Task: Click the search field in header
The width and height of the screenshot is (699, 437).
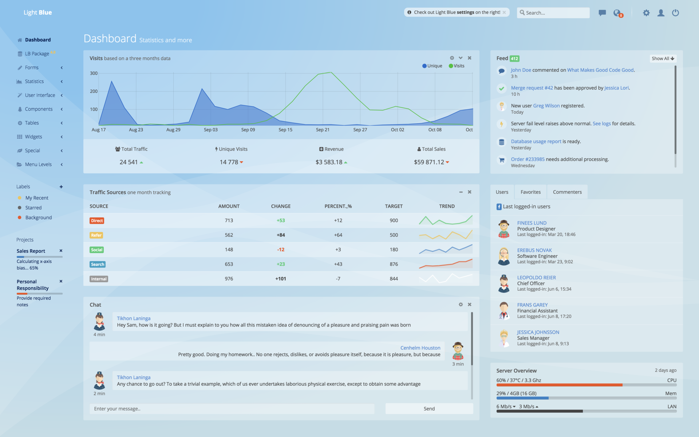Action: pos(553,13)
